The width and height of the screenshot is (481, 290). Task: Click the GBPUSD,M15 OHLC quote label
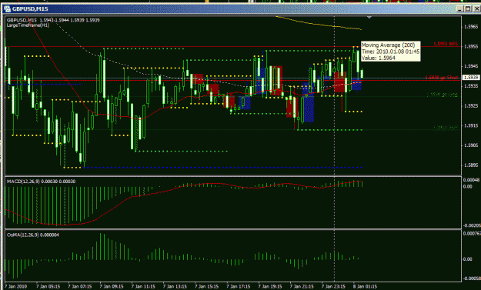pyautogui.click(x=53, y=20)
